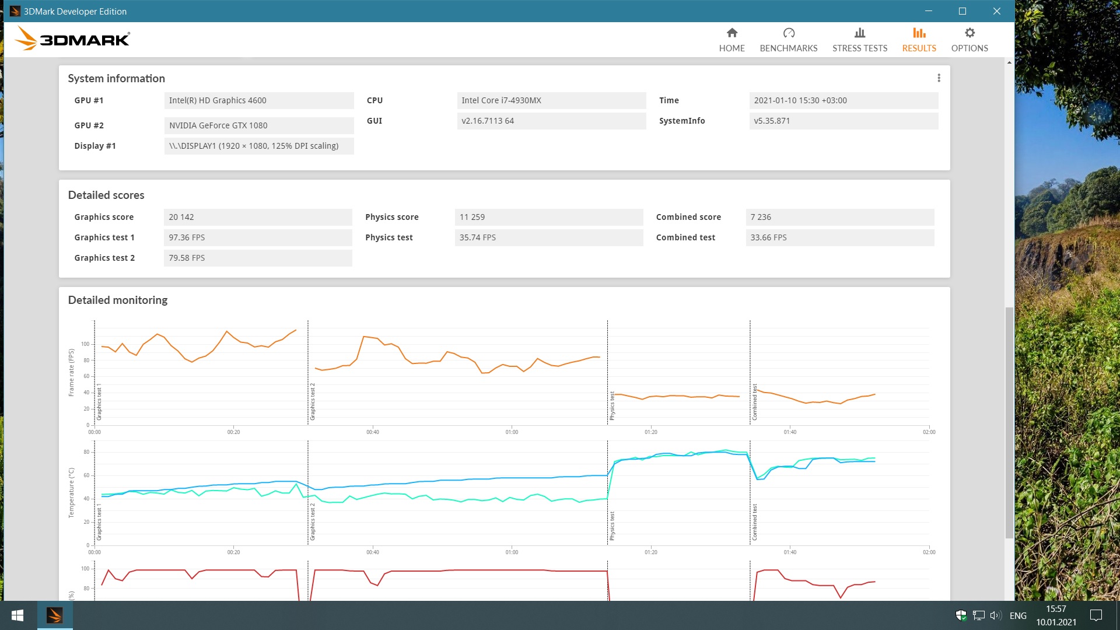This screenshot has width=1120, height=630.
Task: Click the volume speaker tray icon
Action: [996, 615]
